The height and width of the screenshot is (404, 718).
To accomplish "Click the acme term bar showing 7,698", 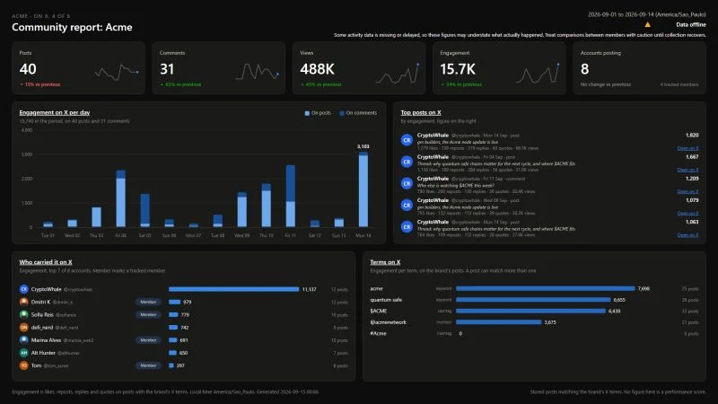I will coord(546,288).
